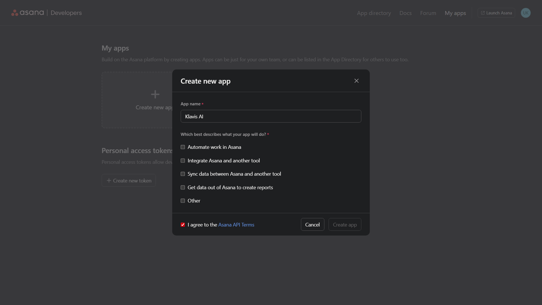Viewport: 542px width, 305px height.
Task: Check Automate work in Asana
Action: pos(183,147)
